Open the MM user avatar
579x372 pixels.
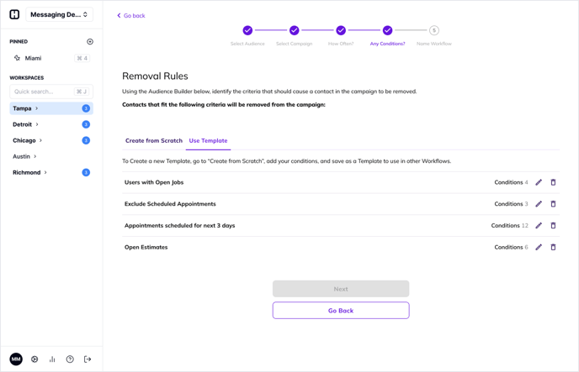16,359
